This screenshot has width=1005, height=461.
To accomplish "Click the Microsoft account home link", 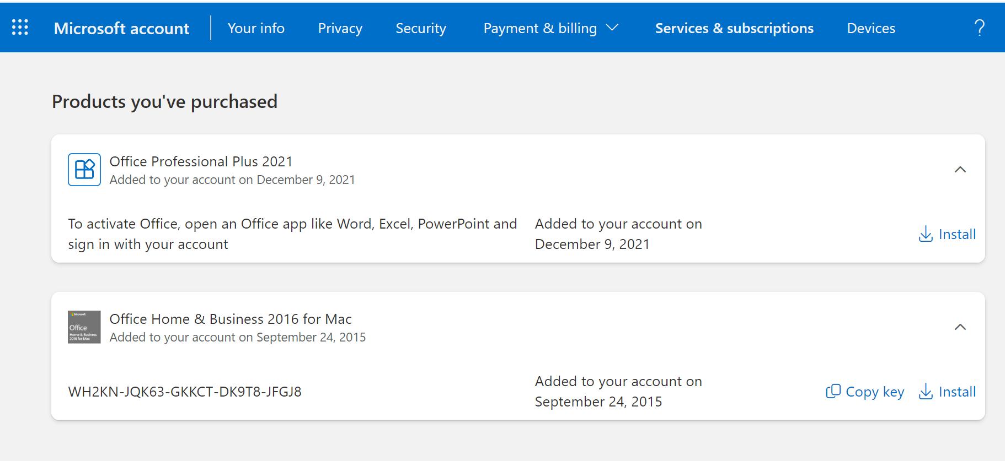I will click(x=121, y=28).
